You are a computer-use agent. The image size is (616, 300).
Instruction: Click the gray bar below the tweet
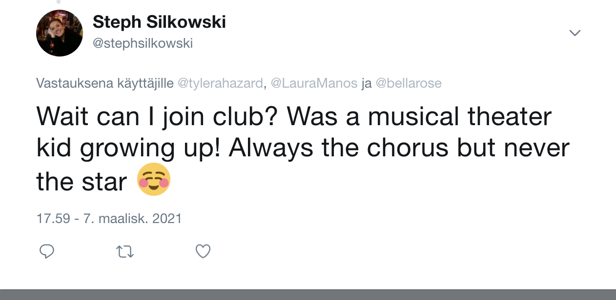[x=308, y=294]
